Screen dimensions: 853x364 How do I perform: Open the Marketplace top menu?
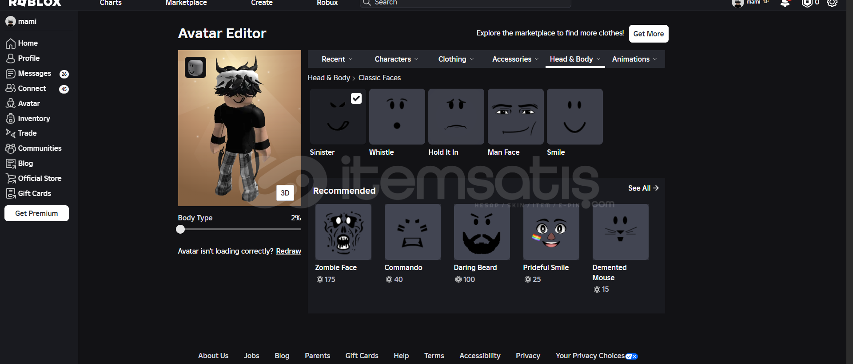point(186,3)
